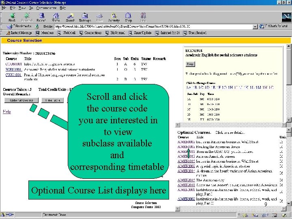Click the address URL field
Screen dimensions: 292x219
(153, 27)
